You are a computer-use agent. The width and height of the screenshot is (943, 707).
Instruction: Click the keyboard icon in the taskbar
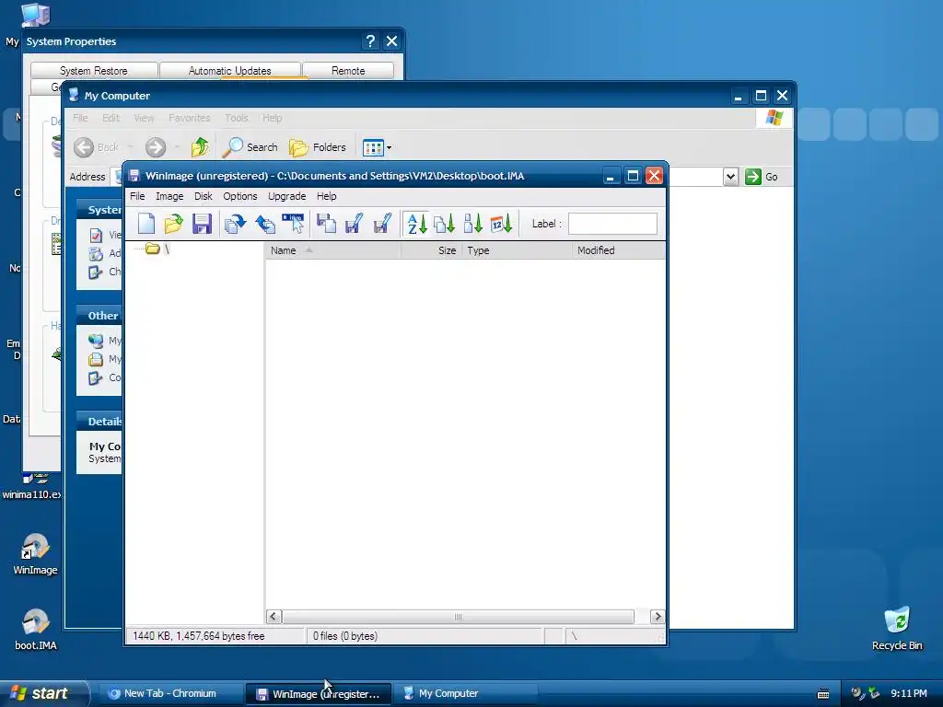[823, 694]
